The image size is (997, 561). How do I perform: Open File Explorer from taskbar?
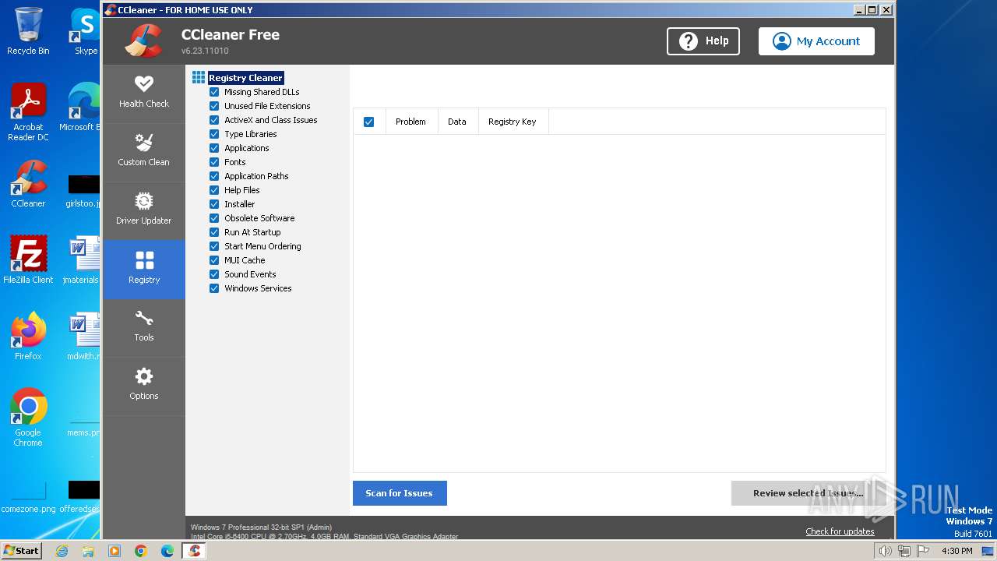pos(88,551)
